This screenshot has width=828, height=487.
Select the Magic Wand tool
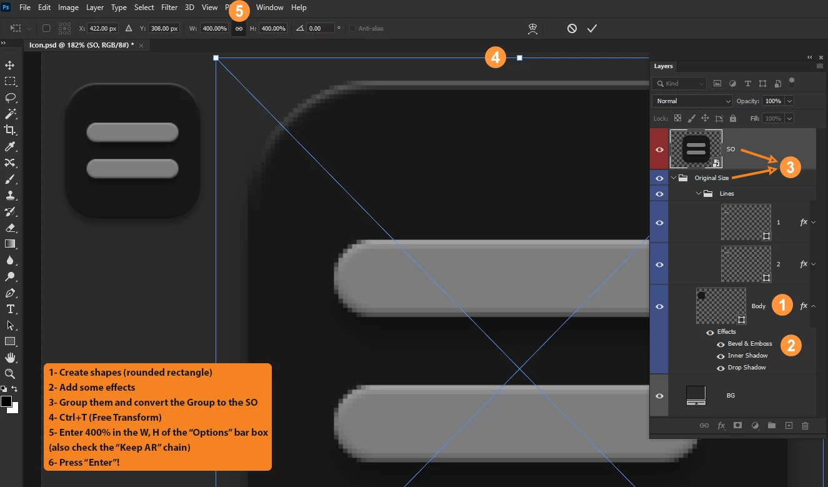(x=10, y=114)
